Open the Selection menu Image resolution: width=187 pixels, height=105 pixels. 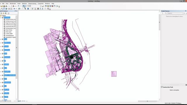pos(24,3)
